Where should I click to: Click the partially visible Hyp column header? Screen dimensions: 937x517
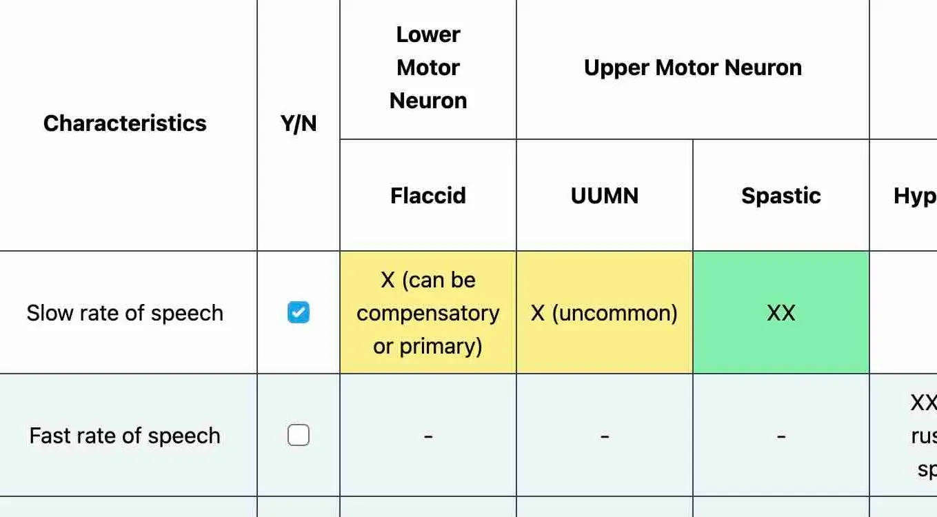pyautogui.click(x=904, y=196)
